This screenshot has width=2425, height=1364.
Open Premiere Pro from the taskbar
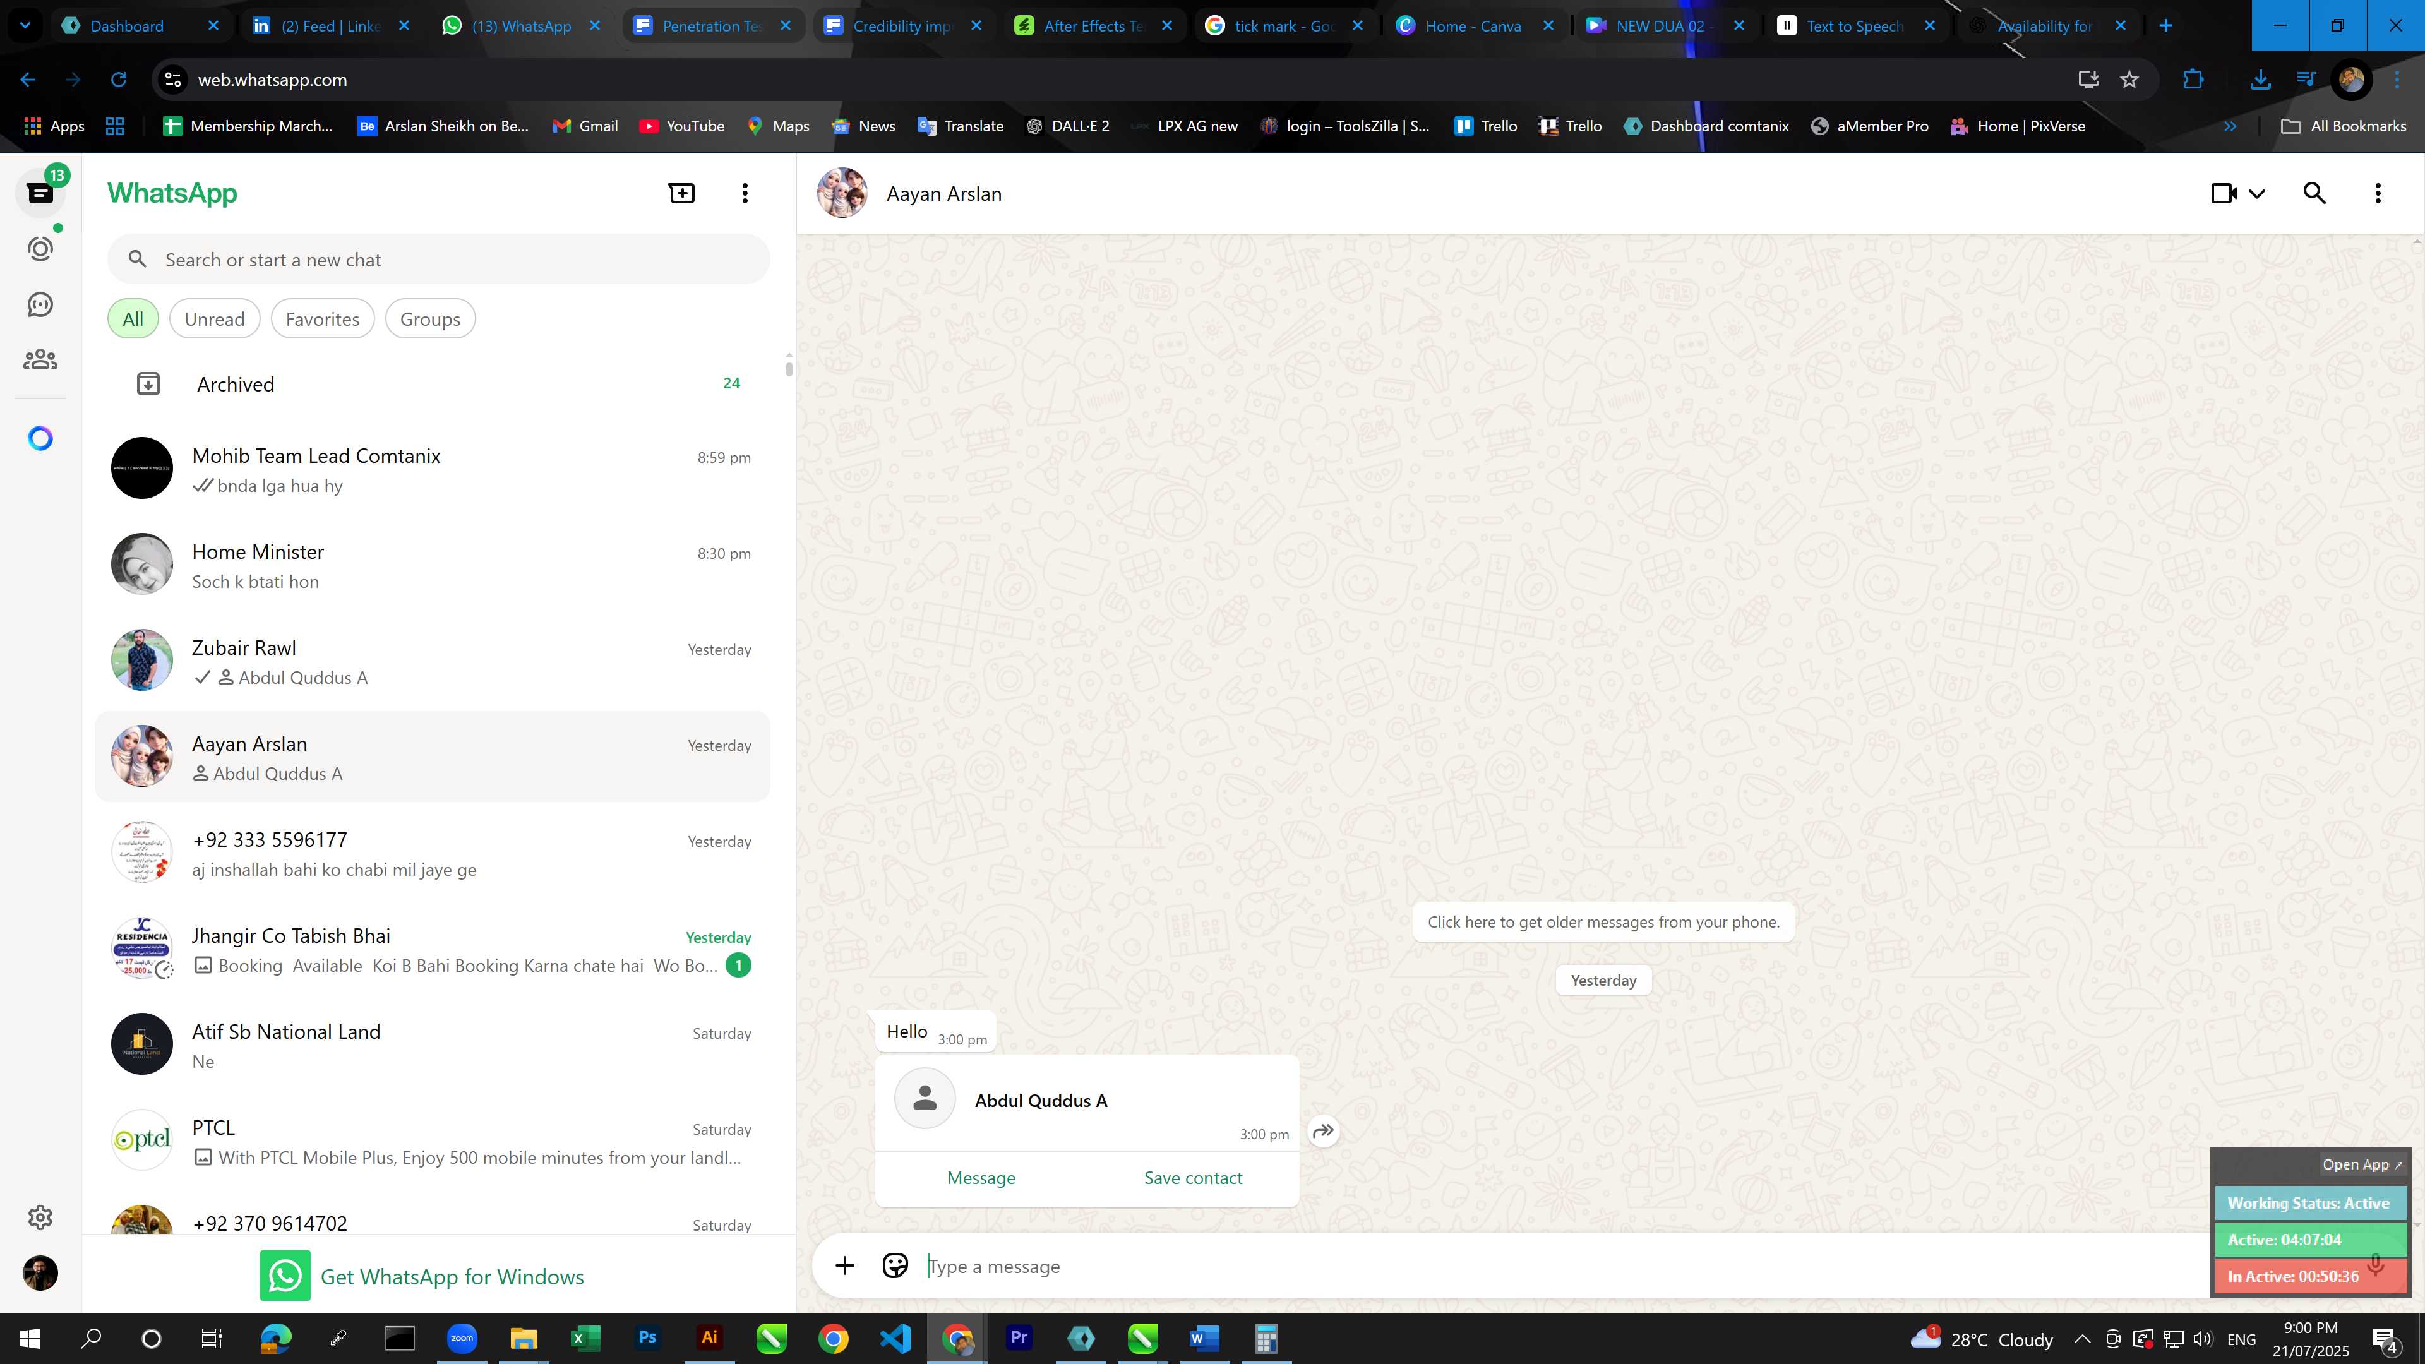tap(1019, 1337)
